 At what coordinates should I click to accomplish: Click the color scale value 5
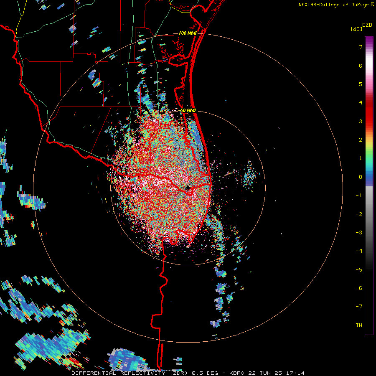click(x=361, y=84)
